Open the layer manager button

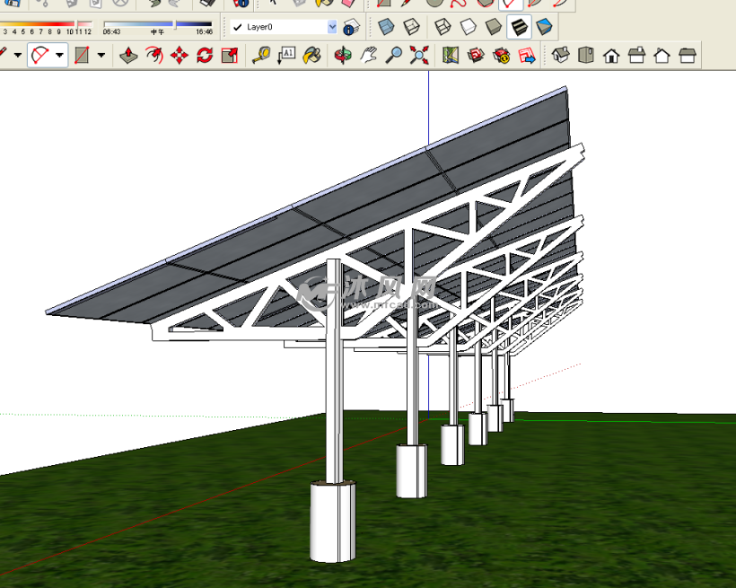pos(351,27)
